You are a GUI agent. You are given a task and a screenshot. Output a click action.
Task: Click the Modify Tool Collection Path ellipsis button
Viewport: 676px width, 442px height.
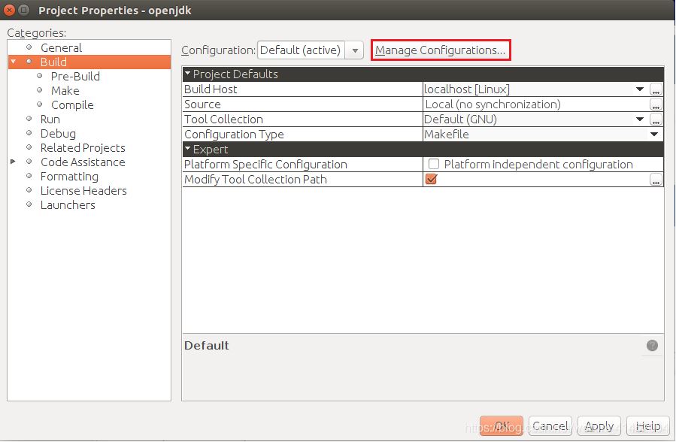656,180
